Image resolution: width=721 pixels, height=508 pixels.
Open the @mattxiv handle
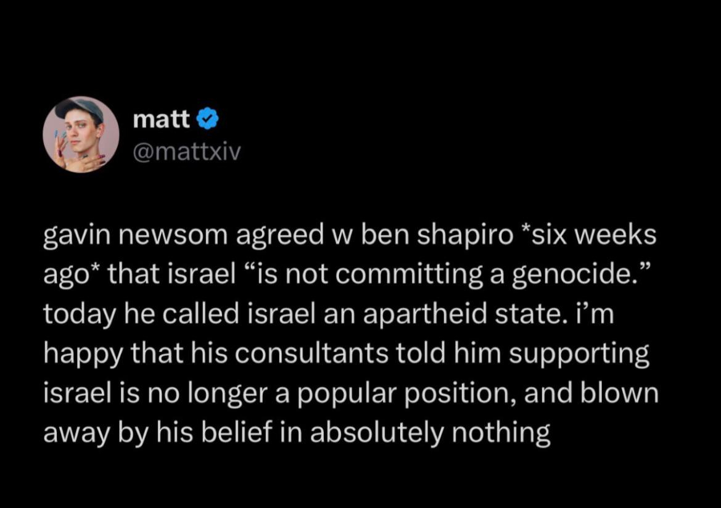coord(186,150)
